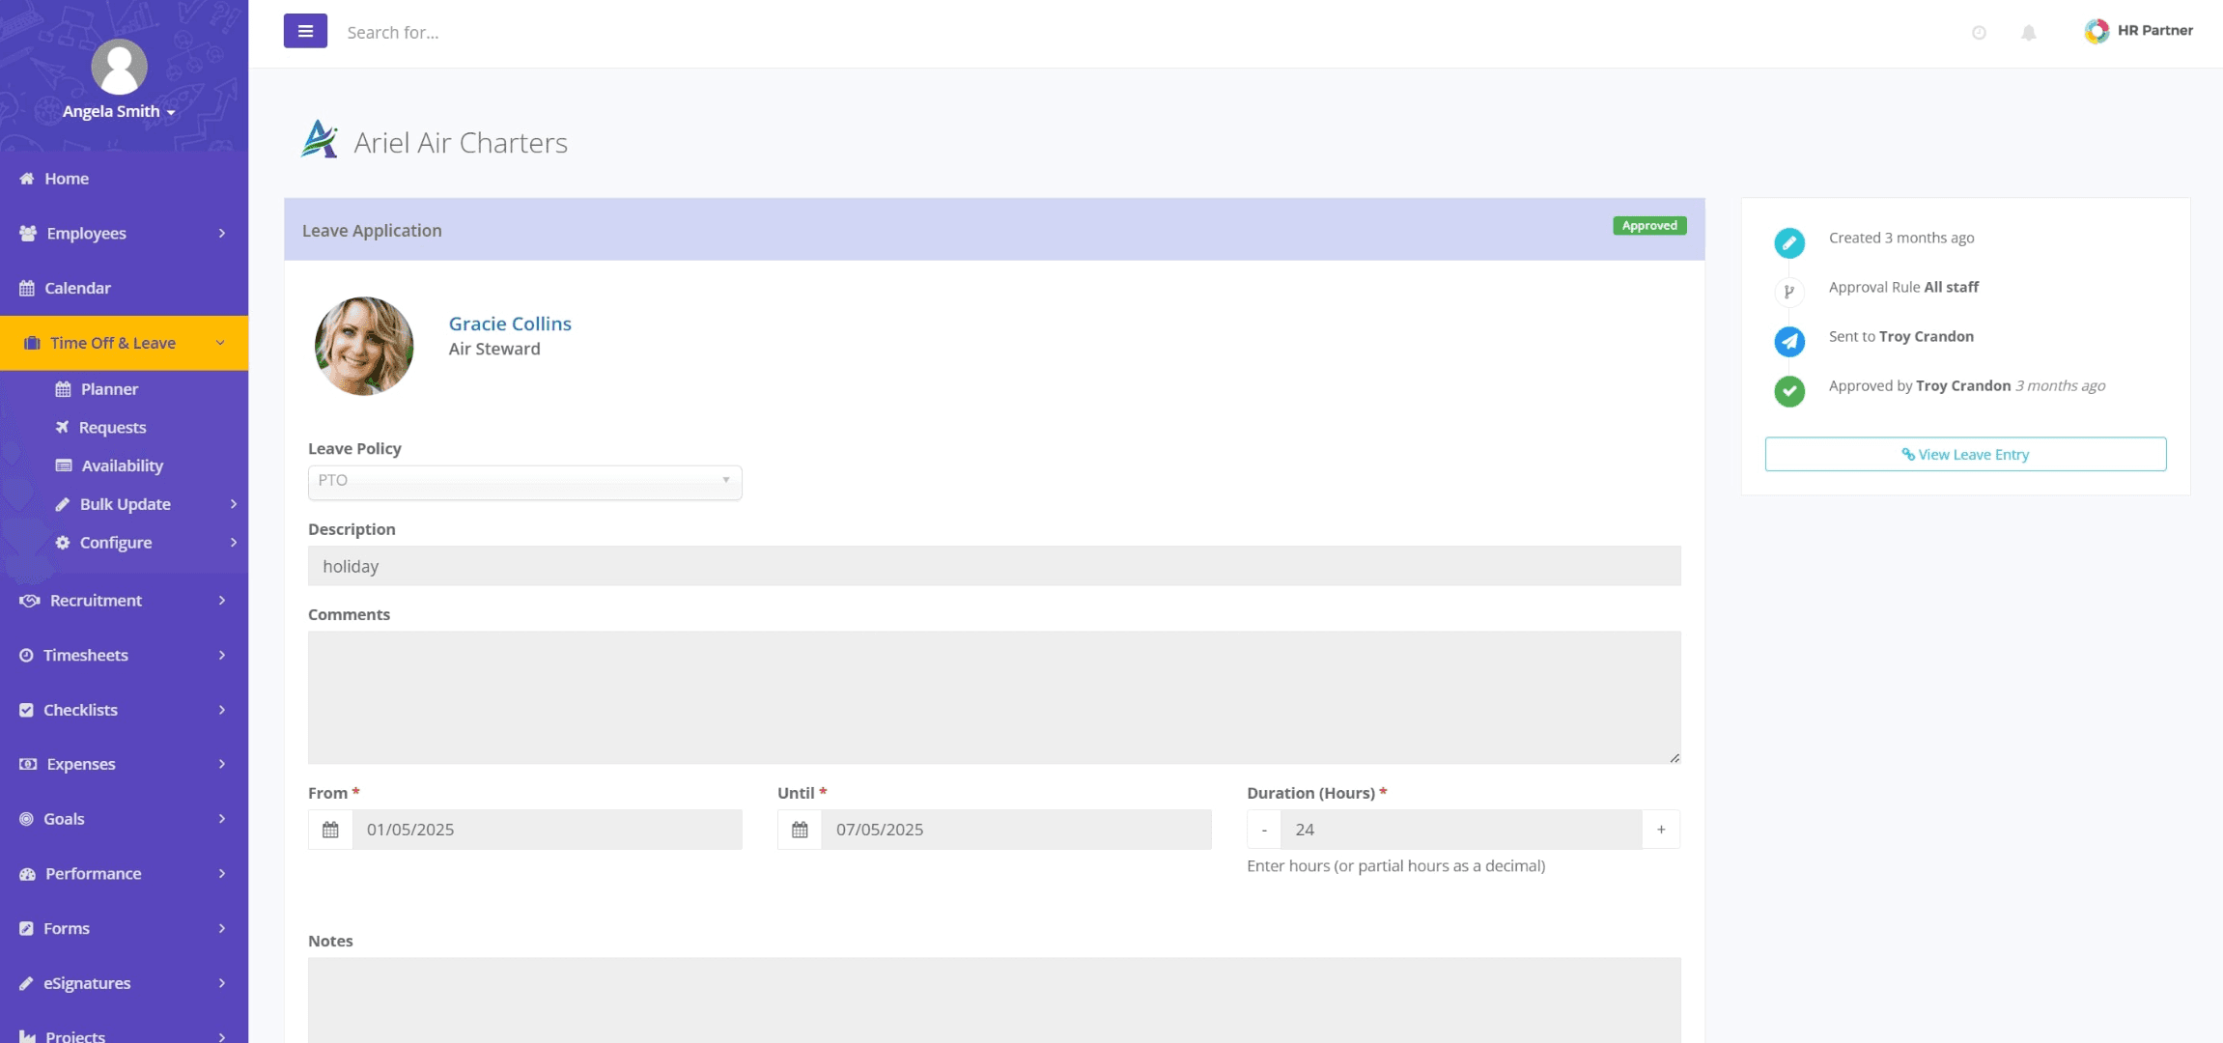Viewport: 2223px width, 1043px height.
Task: Expand the Goals menu chevron
Action: point(222,819)
